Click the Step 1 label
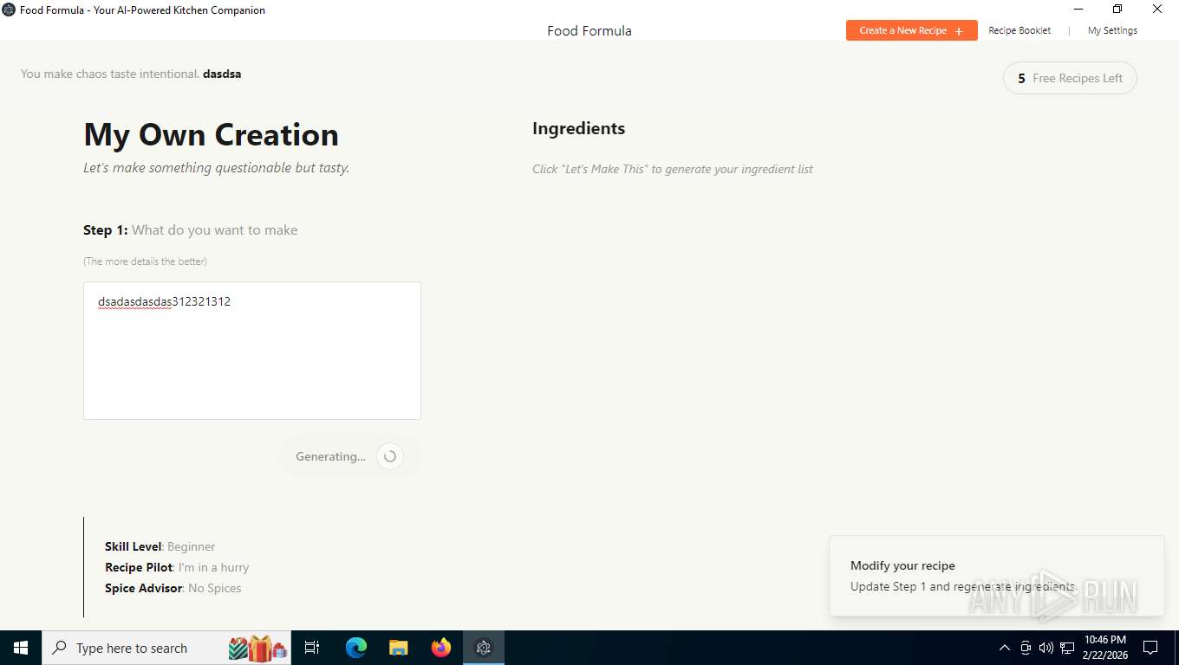This screenshot has height=665, width=1179. pos(106,230)
